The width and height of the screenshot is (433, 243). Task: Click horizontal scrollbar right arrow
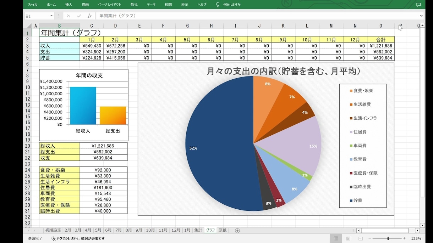(x=417, y=231)
